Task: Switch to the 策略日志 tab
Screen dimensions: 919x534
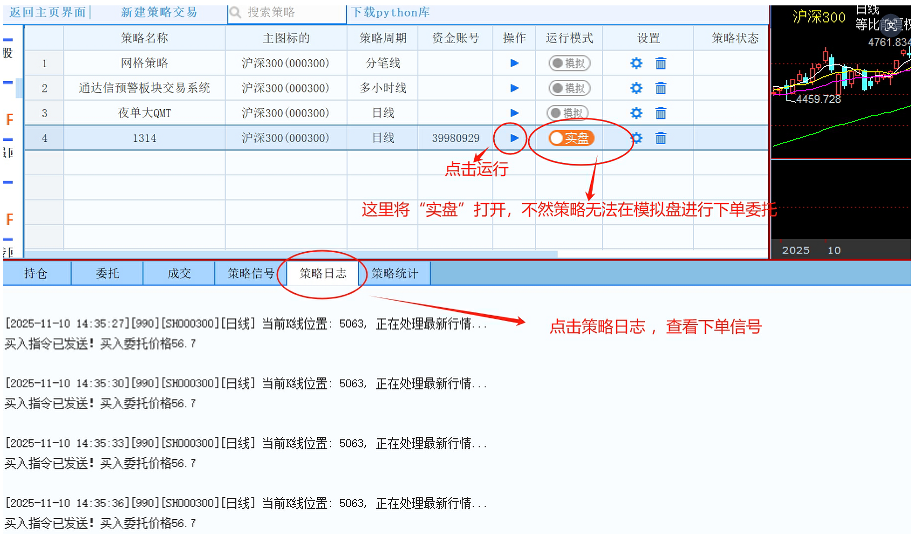Action: 323,273
